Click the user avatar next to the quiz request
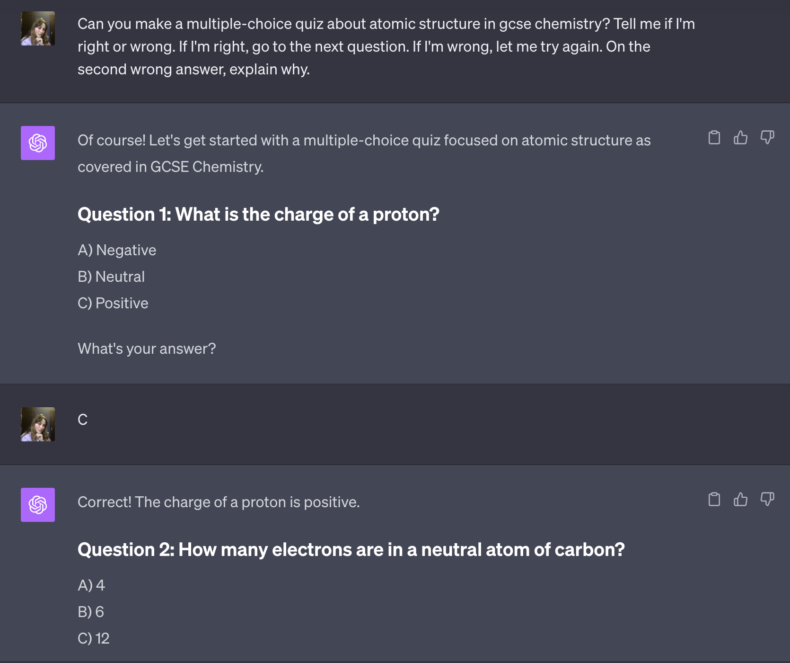 (38, 28)
